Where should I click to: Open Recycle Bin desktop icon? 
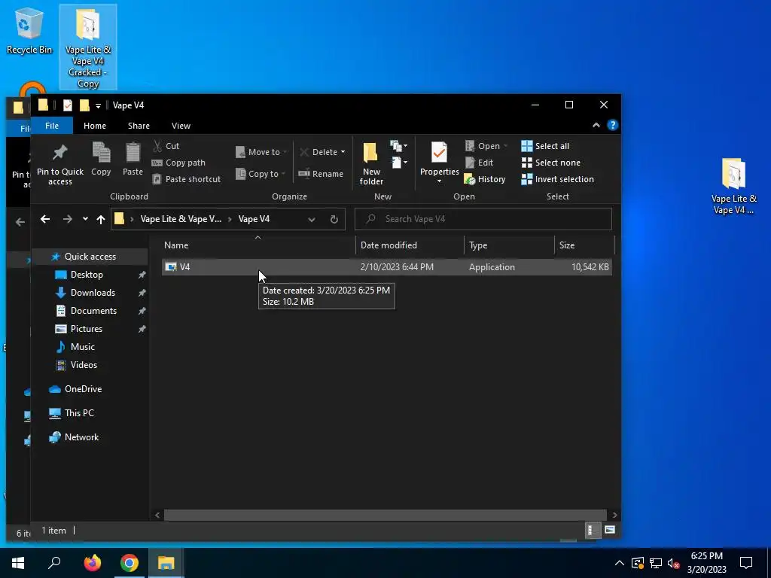click(x=29, y=30)
